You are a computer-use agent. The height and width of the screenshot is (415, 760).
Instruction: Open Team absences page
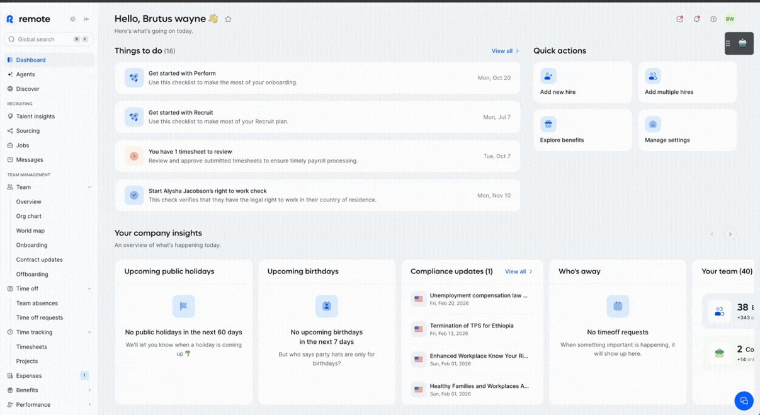click(x=37, y=303)
